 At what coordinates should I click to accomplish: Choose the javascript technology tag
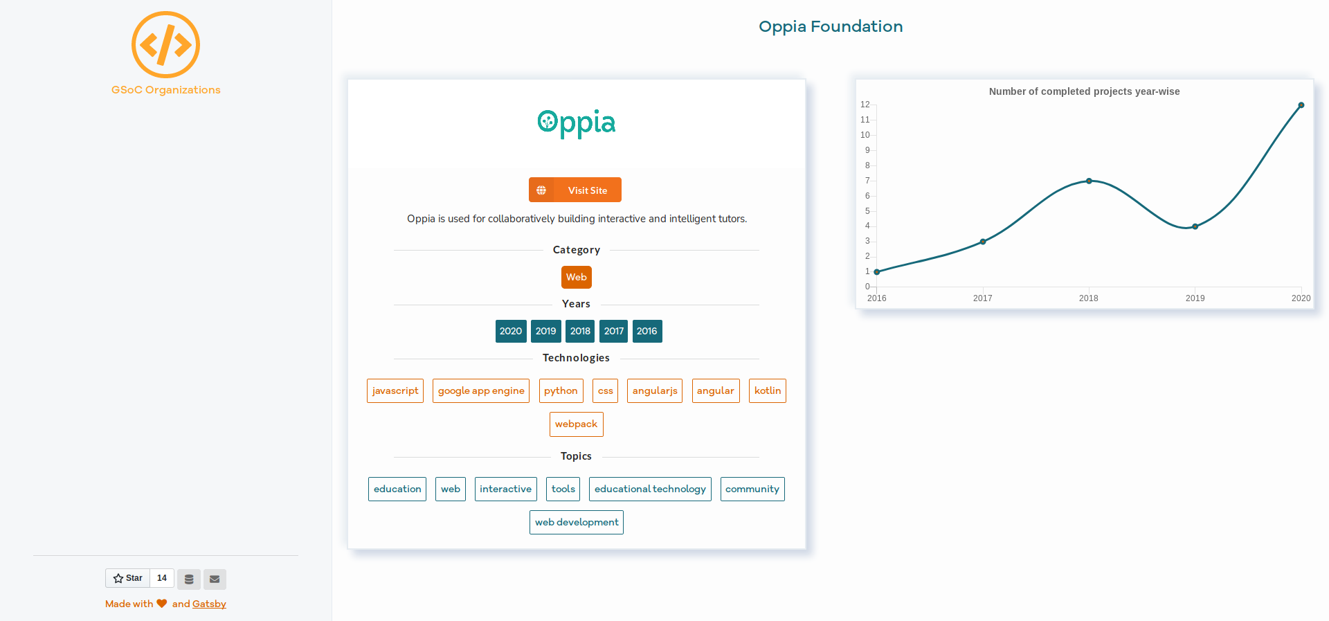(x=395, y=390)
